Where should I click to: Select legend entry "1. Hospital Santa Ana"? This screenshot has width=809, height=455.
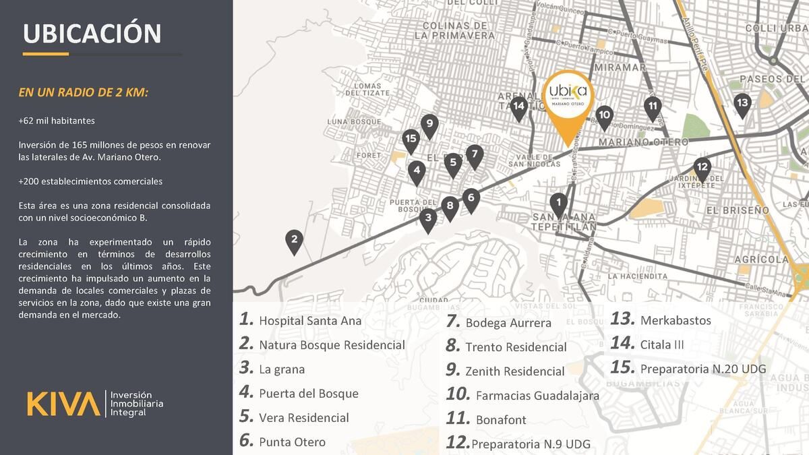pos(301,320)
